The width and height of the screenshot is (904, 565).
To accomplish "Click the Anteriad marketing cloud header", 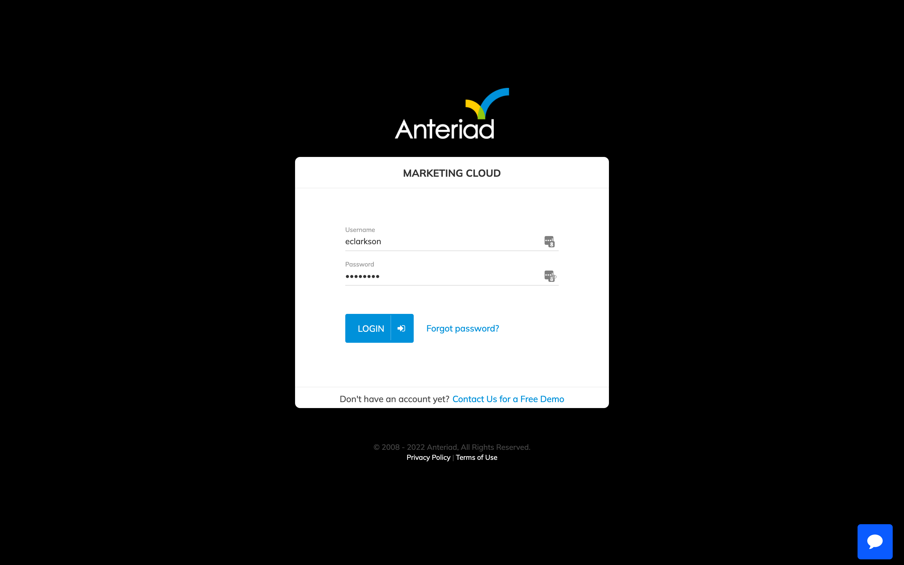I will 452,173.
